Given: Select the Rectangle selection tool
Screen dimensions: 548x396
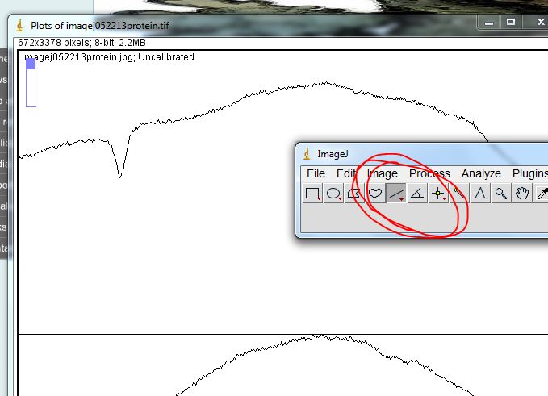Looking at the screenshot, I should tap(312, 194).
